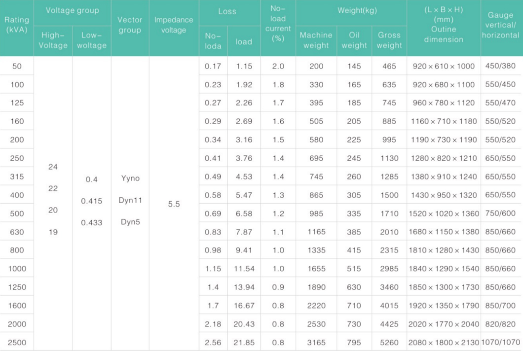Click load loss value 11.54
The image size is (523, 351).
click(x=244, y=269)
